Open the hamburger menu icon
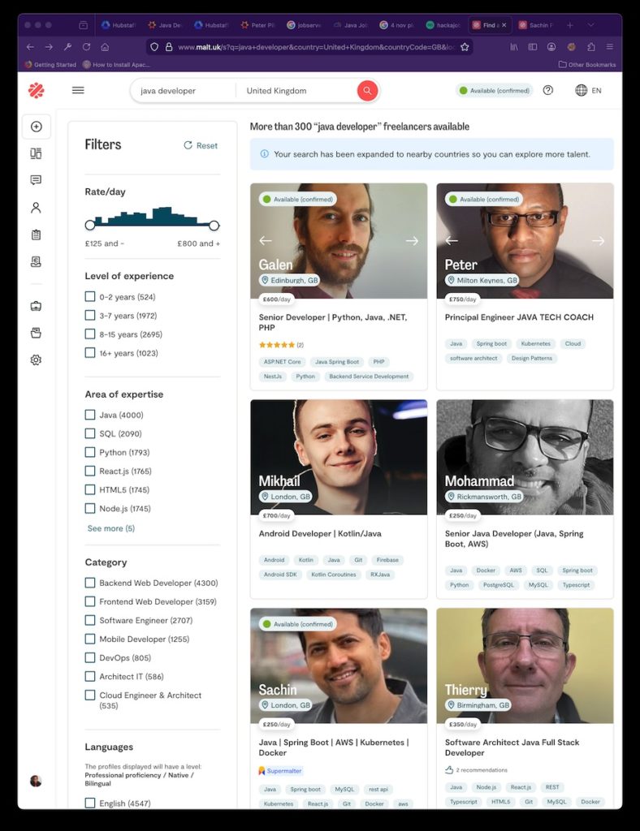 pos(78,90)
